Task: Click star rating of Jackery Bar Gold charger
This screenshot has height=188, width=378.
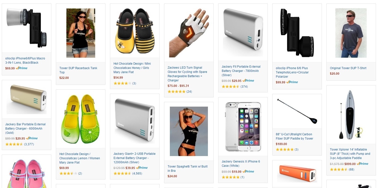Action: coord(14,144)
